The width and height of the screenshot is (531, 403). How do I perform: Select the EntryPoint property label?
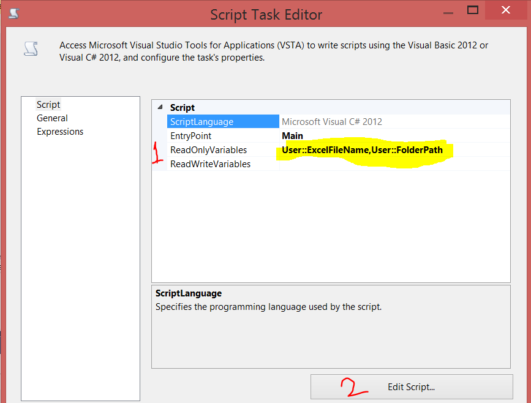190,135
